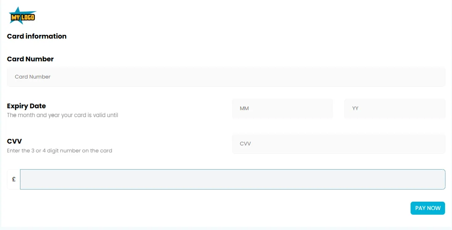The image size is (452, 230).
Task: Click the My Logo star image
Action: coord(22,16)
